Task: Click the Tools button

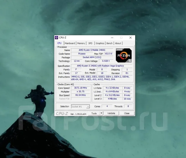Action: [x=94, y=113]
